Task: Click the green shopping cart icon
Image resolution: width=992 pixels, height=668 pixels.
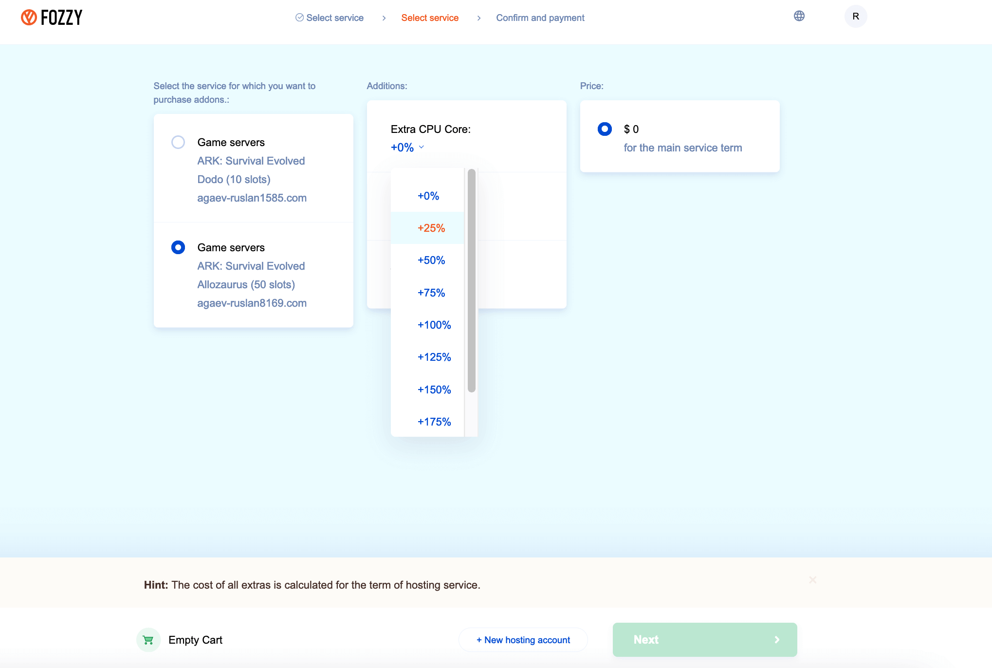Action: [x=148, y=640]
